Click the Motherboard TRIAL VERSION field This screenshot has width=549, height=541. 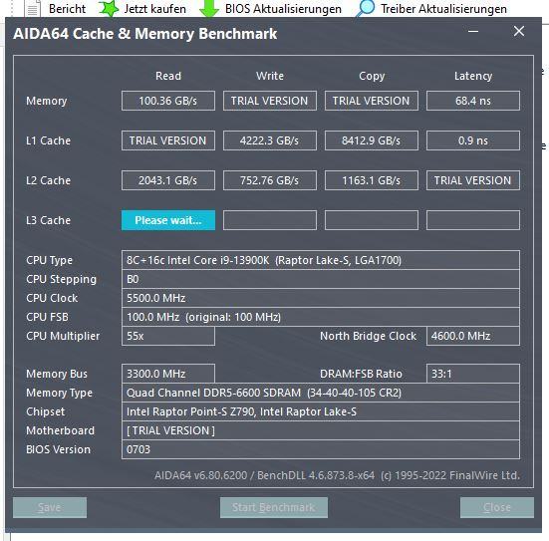321,430
